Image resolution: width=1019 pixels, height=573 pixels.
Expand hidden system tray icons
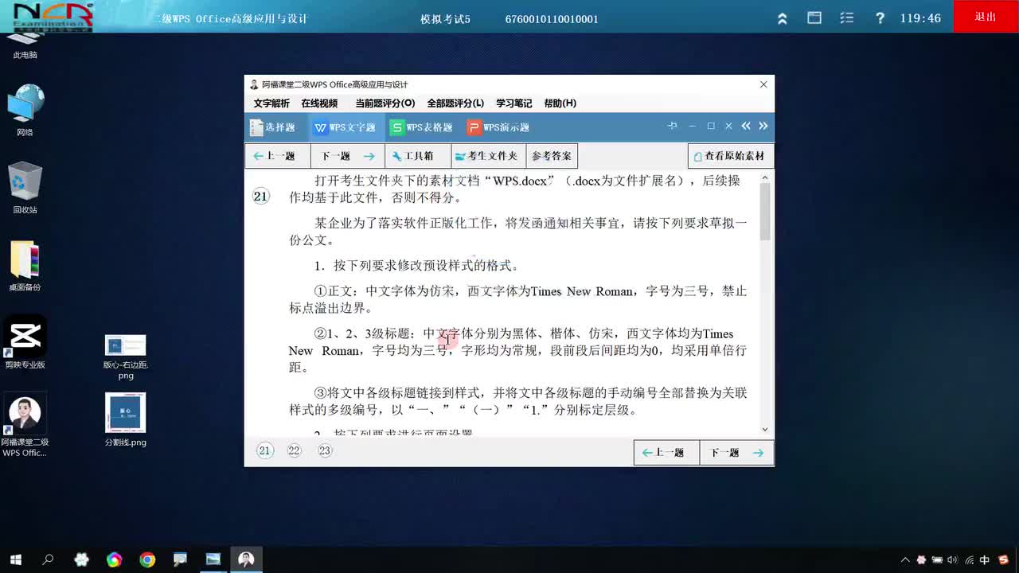(904, 559)
